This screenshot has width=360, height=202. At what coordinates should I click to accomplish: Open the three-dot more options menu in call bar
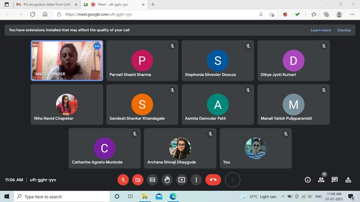(x=196, y=180)
